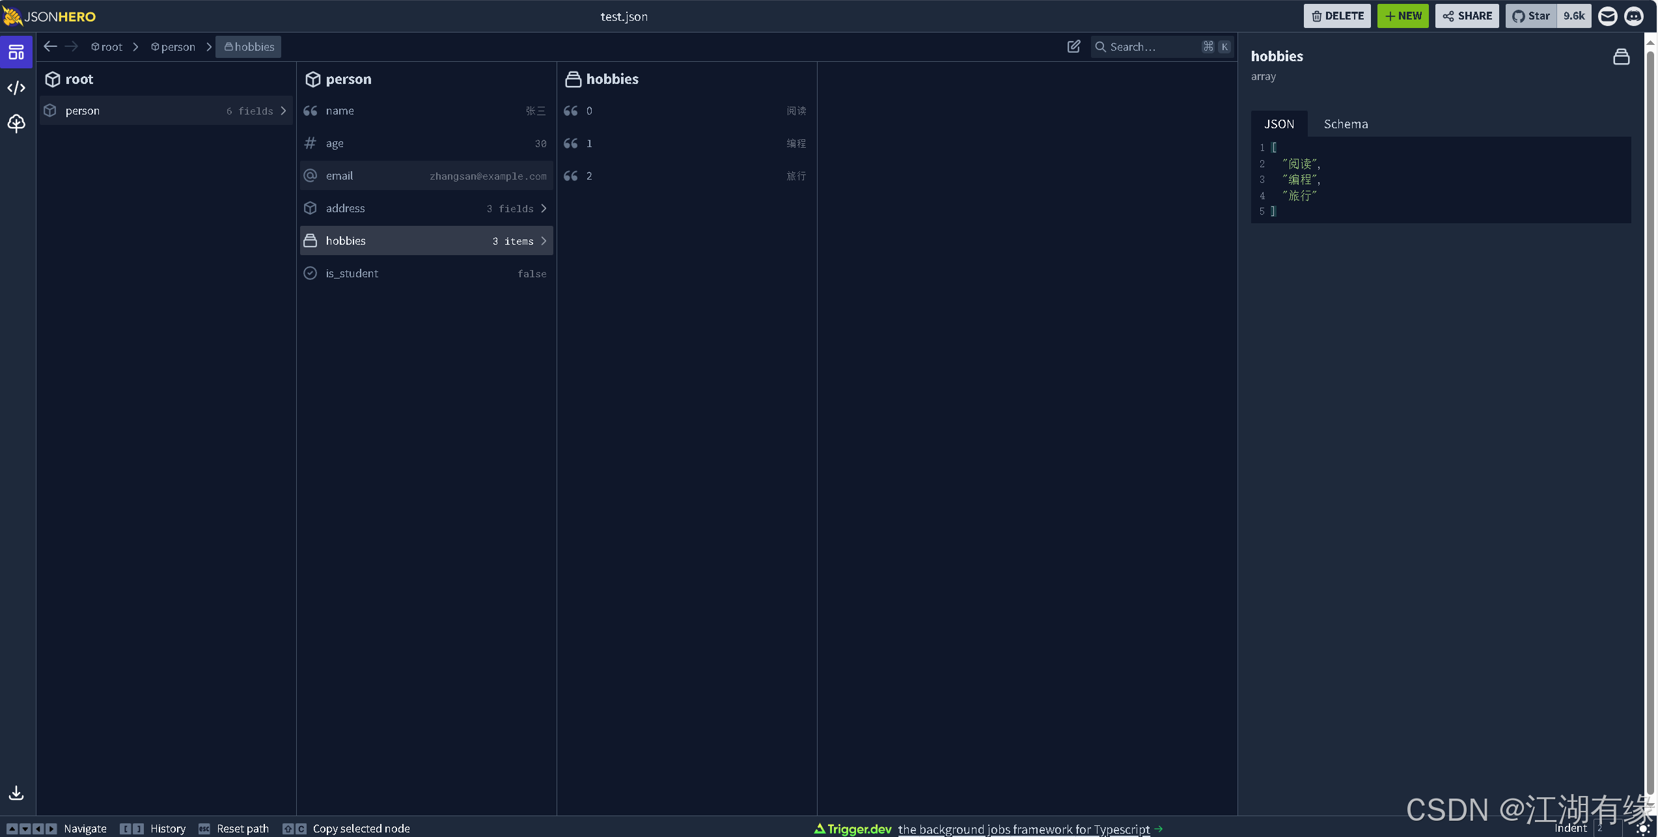Select the root breadcrumb
The height and width of the screenshot is (837, 1658).
(x=107, y=47)
